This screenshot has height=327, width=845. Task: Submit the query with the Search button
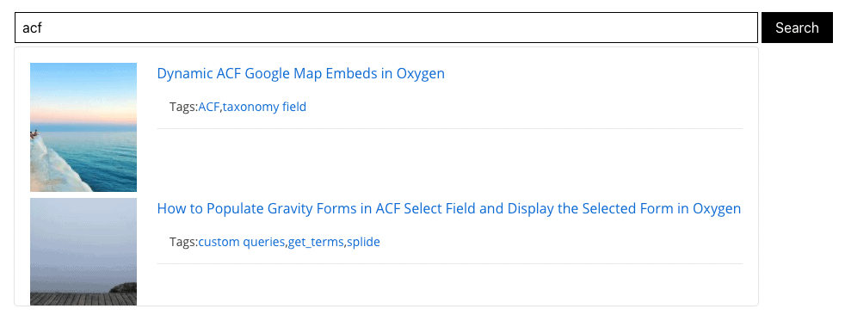pos(797,28)
